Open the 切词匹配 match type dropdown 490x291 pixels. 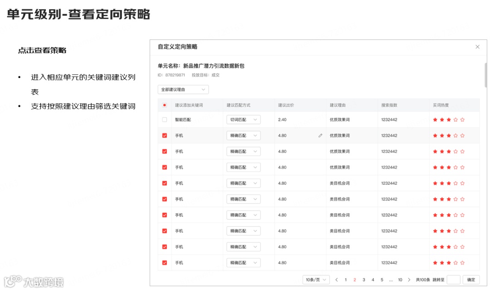click(x=244, y=119)
